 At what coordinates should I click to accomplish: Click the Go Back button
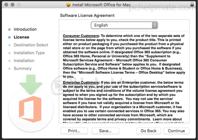149,131
